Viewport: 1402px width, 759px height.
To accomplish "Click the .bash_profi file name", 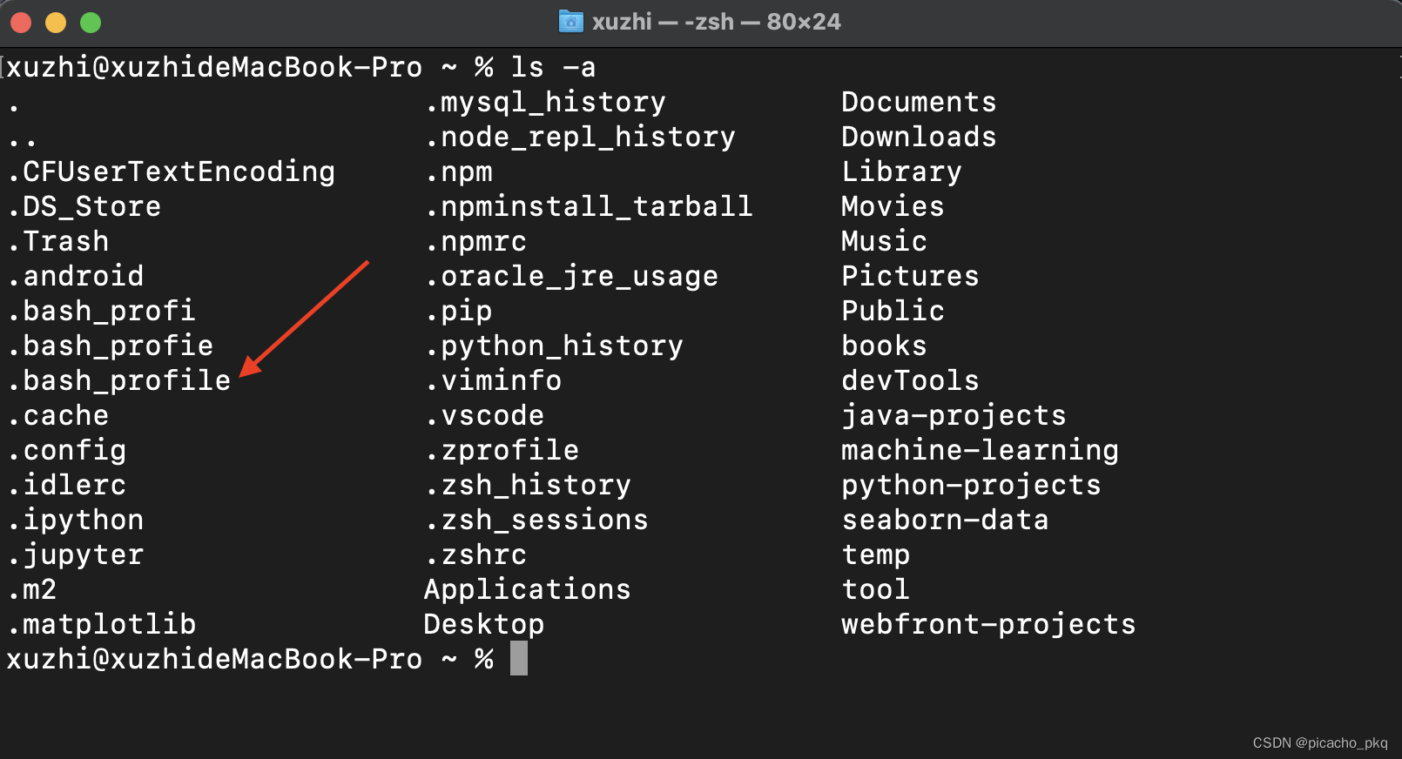I will [x=102, y=311].
